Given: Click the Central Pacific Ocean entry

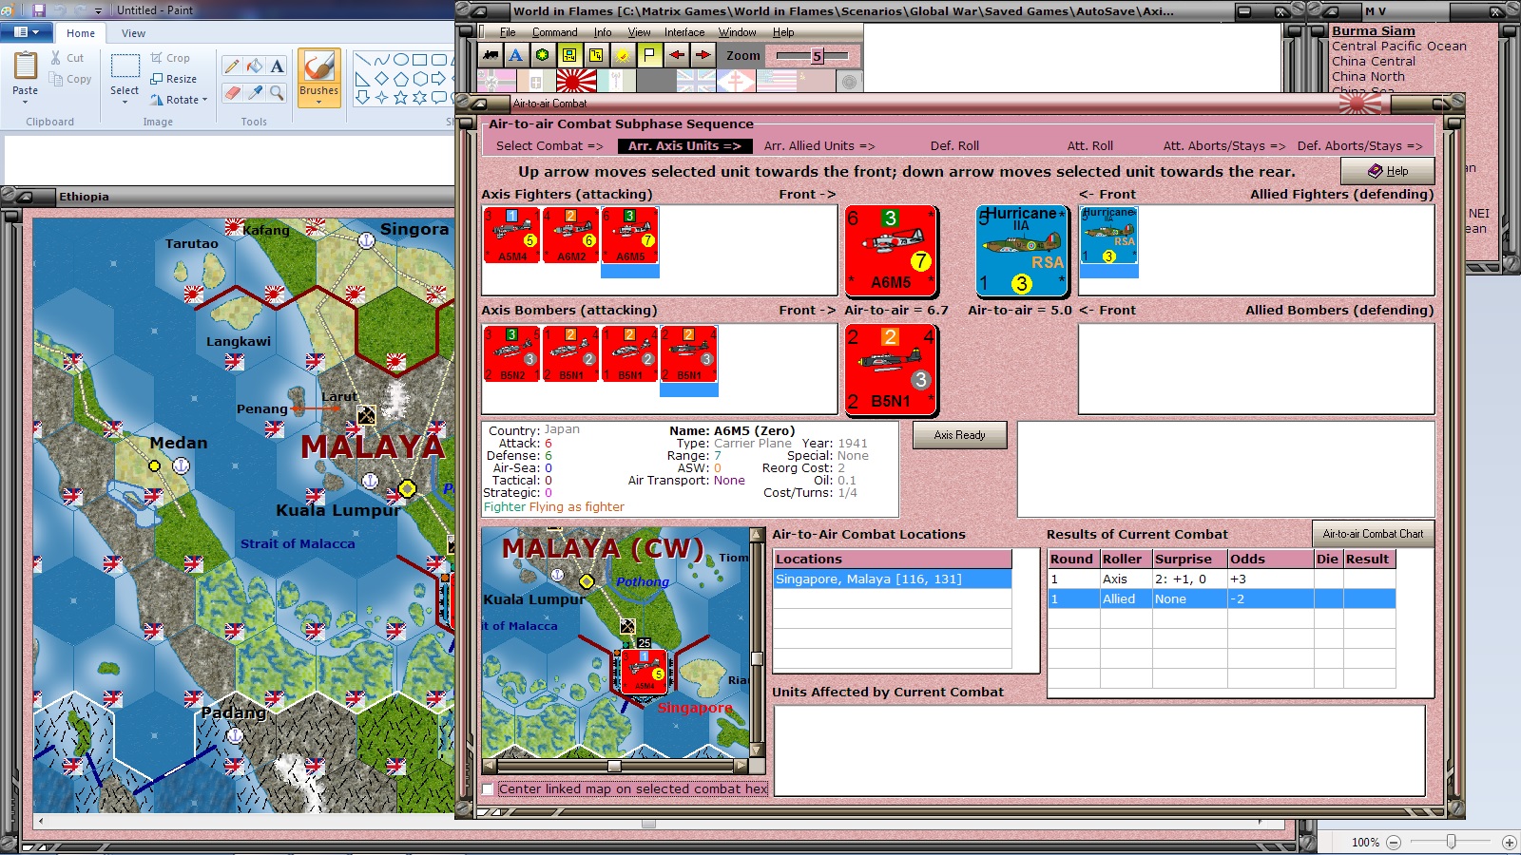Looking at the screenshot, I should [x=1399, y=47].
